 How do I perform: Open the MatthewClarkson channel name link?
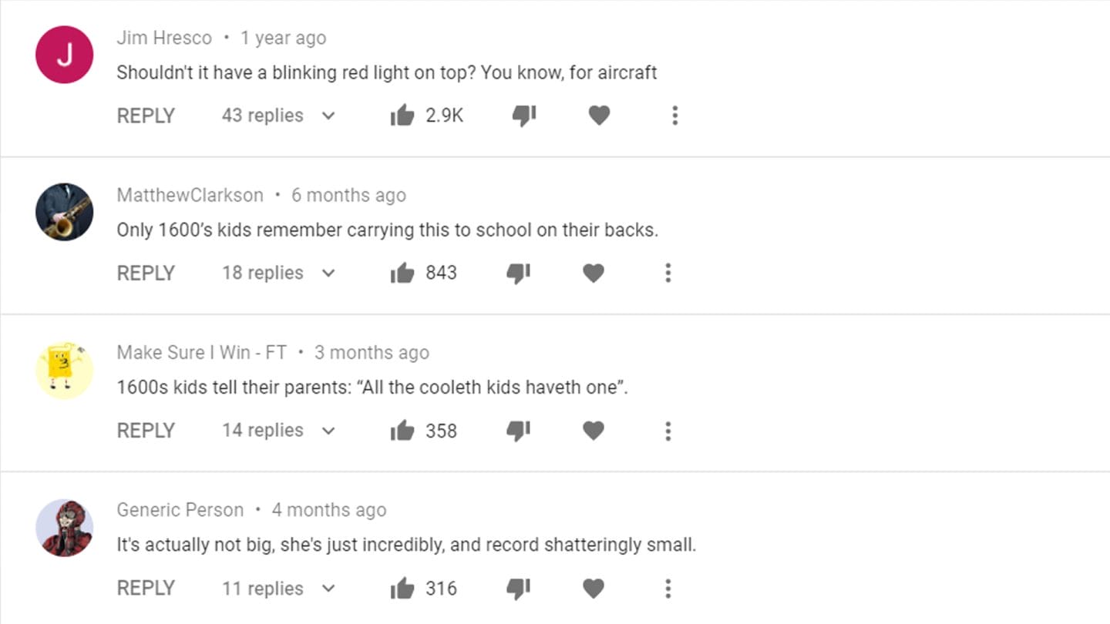[x=190, y=196]
